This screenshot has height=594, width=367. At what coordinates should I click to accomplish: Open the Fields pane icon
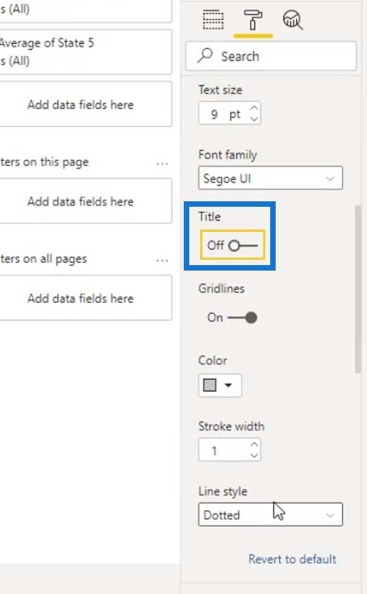pos(213,20)
